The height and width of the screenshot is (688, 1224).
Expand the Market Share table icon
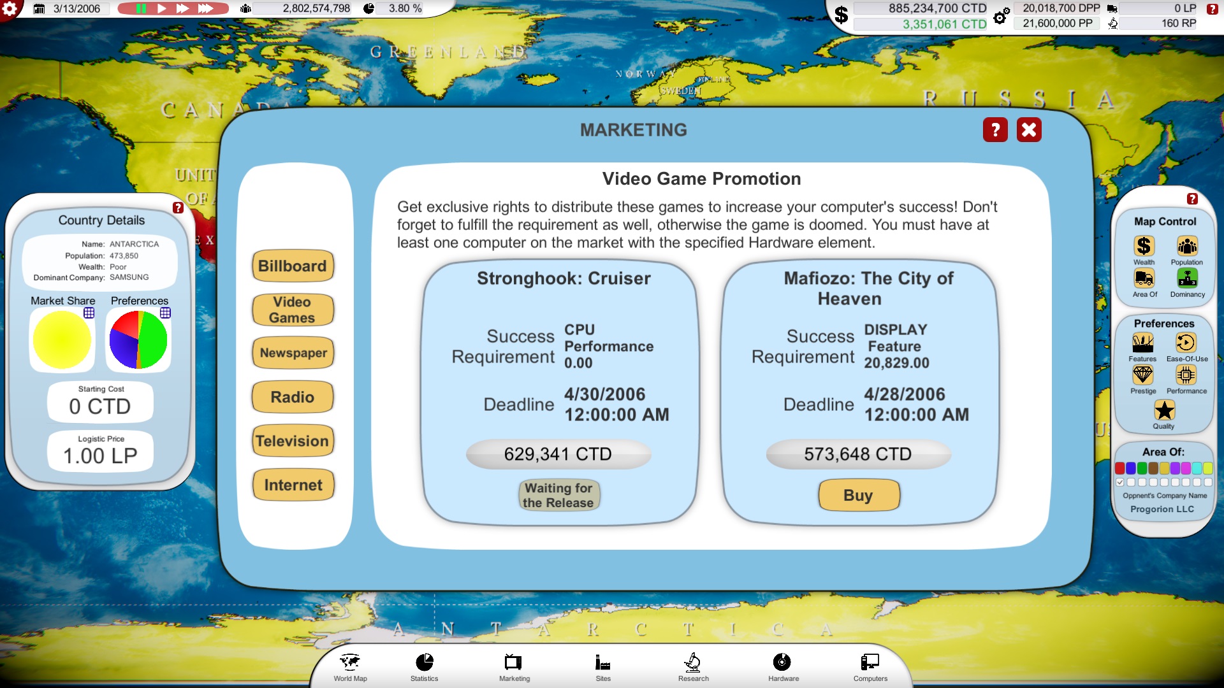pos(89,313)
